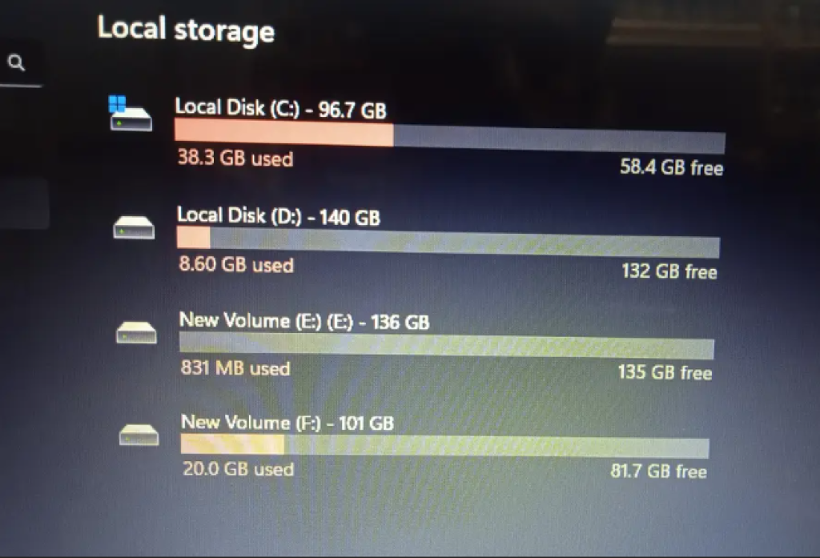The image size is (820, 558).
Task: Click the 8.60 GB used text
Action: pyautogui.click(x=235, y=264)
